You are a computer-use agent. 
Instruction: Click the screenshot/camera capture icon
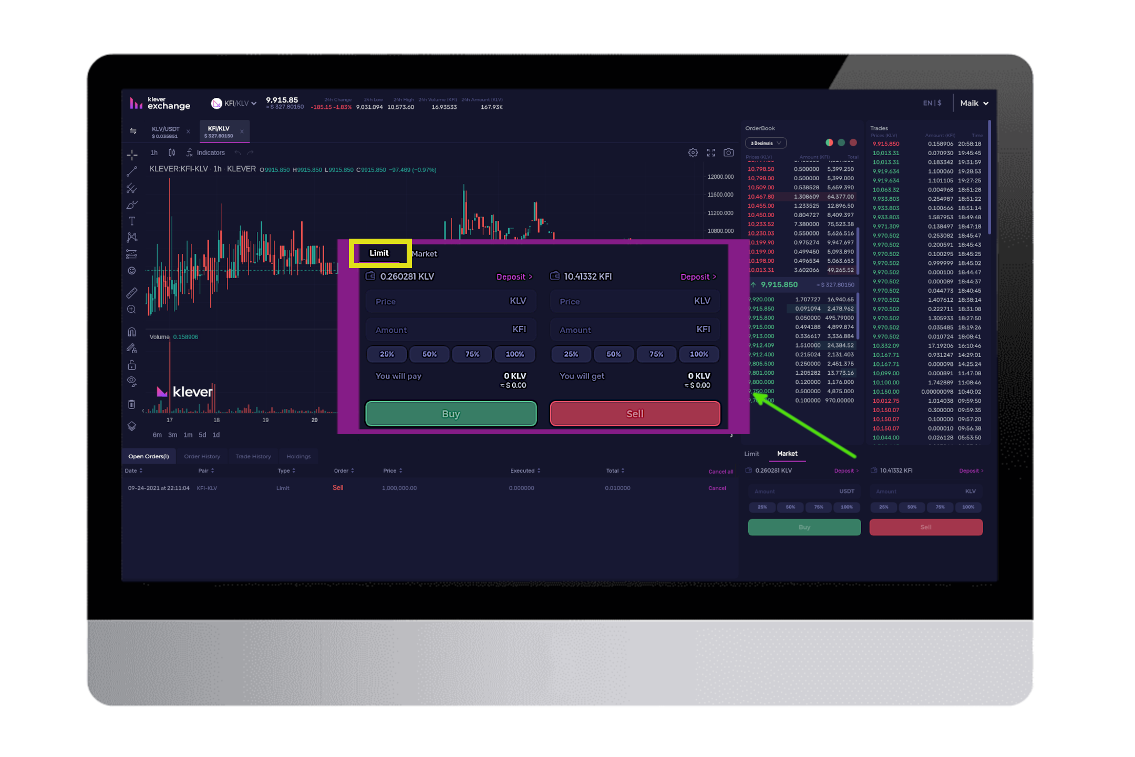(728, 152)
